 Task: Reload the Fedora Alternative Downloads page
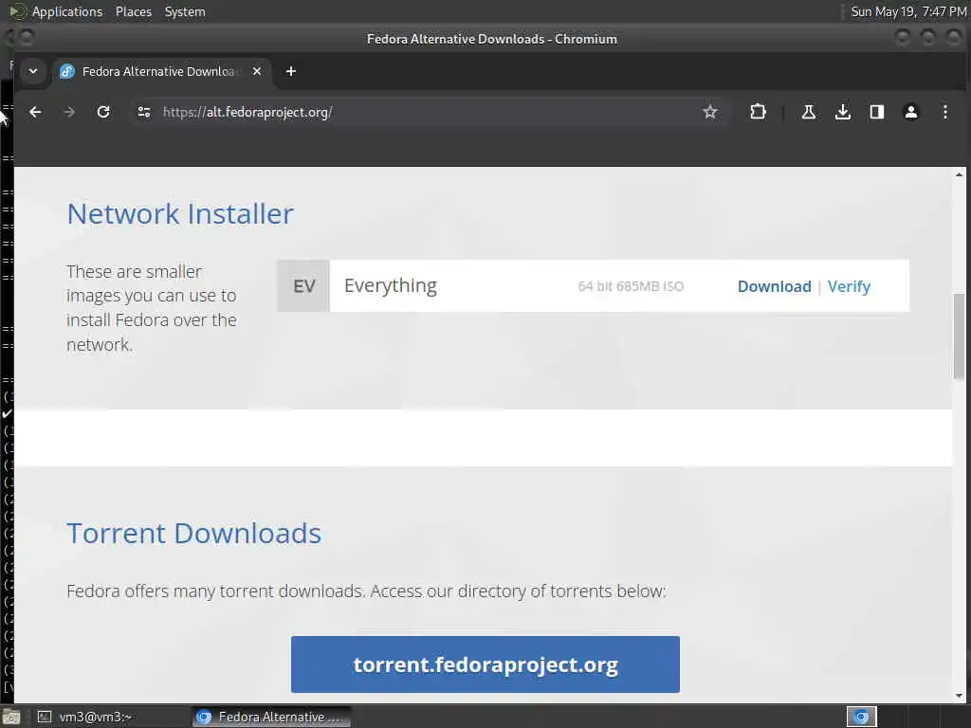[x=103, y=112]
